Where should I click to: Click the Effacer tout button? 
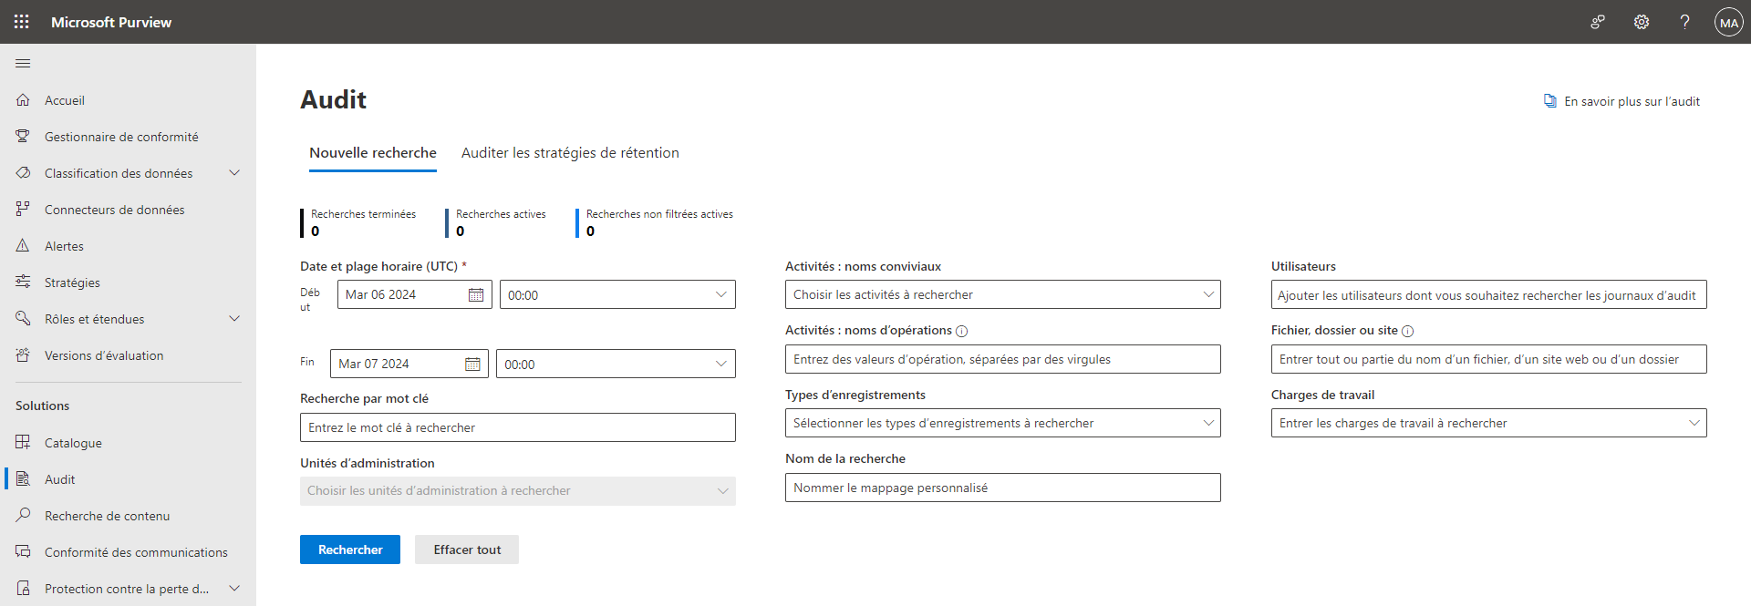467,550
